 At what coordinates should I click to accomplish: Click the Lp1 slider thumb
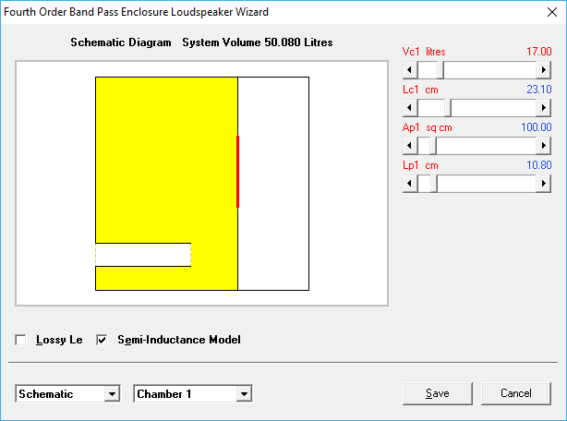[x=434, y=184]
